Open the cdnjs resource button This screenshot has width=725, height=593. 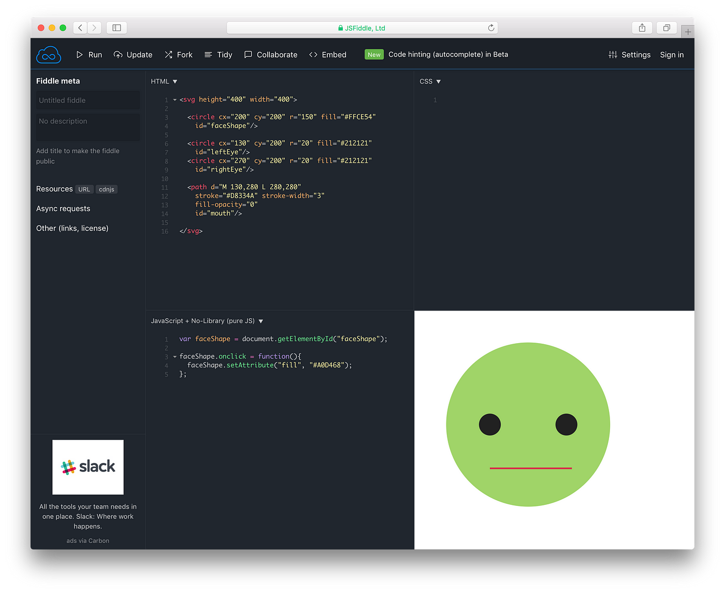[x=107, y=189]
